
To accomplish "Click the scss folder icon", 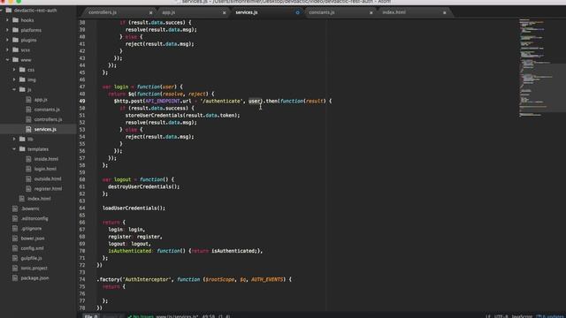I will 16,50.
